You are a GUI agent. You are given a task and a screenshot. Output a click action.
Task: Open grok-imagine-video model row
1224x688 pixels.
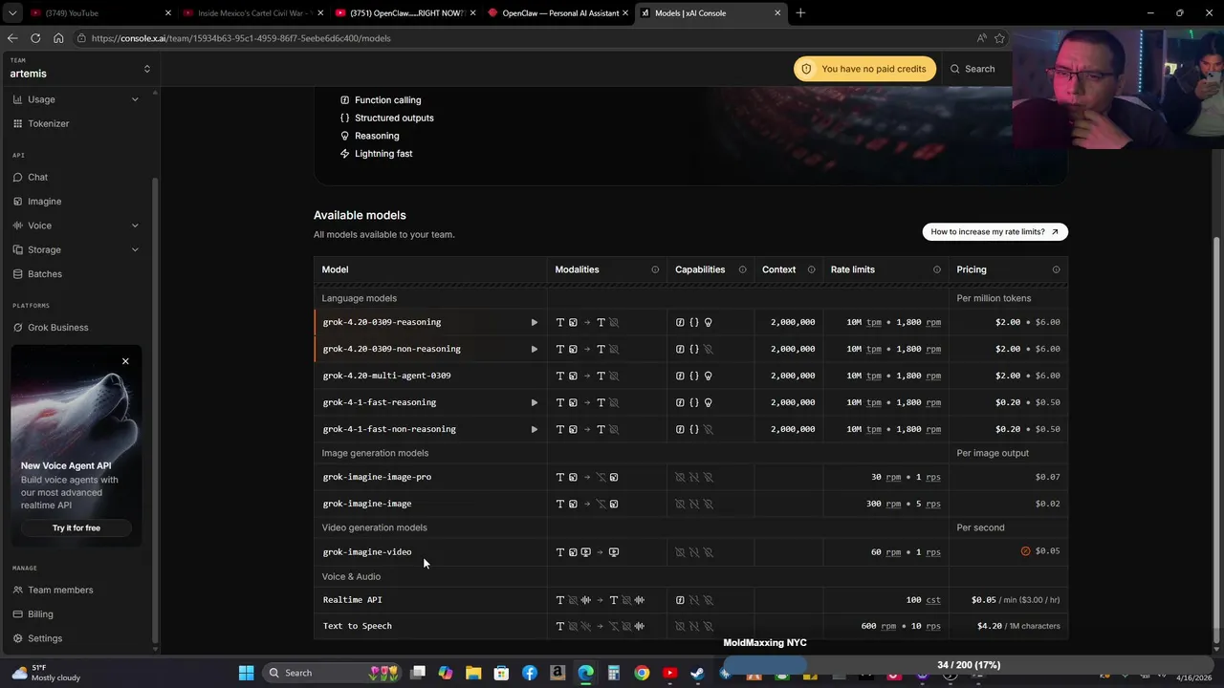coord(690,551)
